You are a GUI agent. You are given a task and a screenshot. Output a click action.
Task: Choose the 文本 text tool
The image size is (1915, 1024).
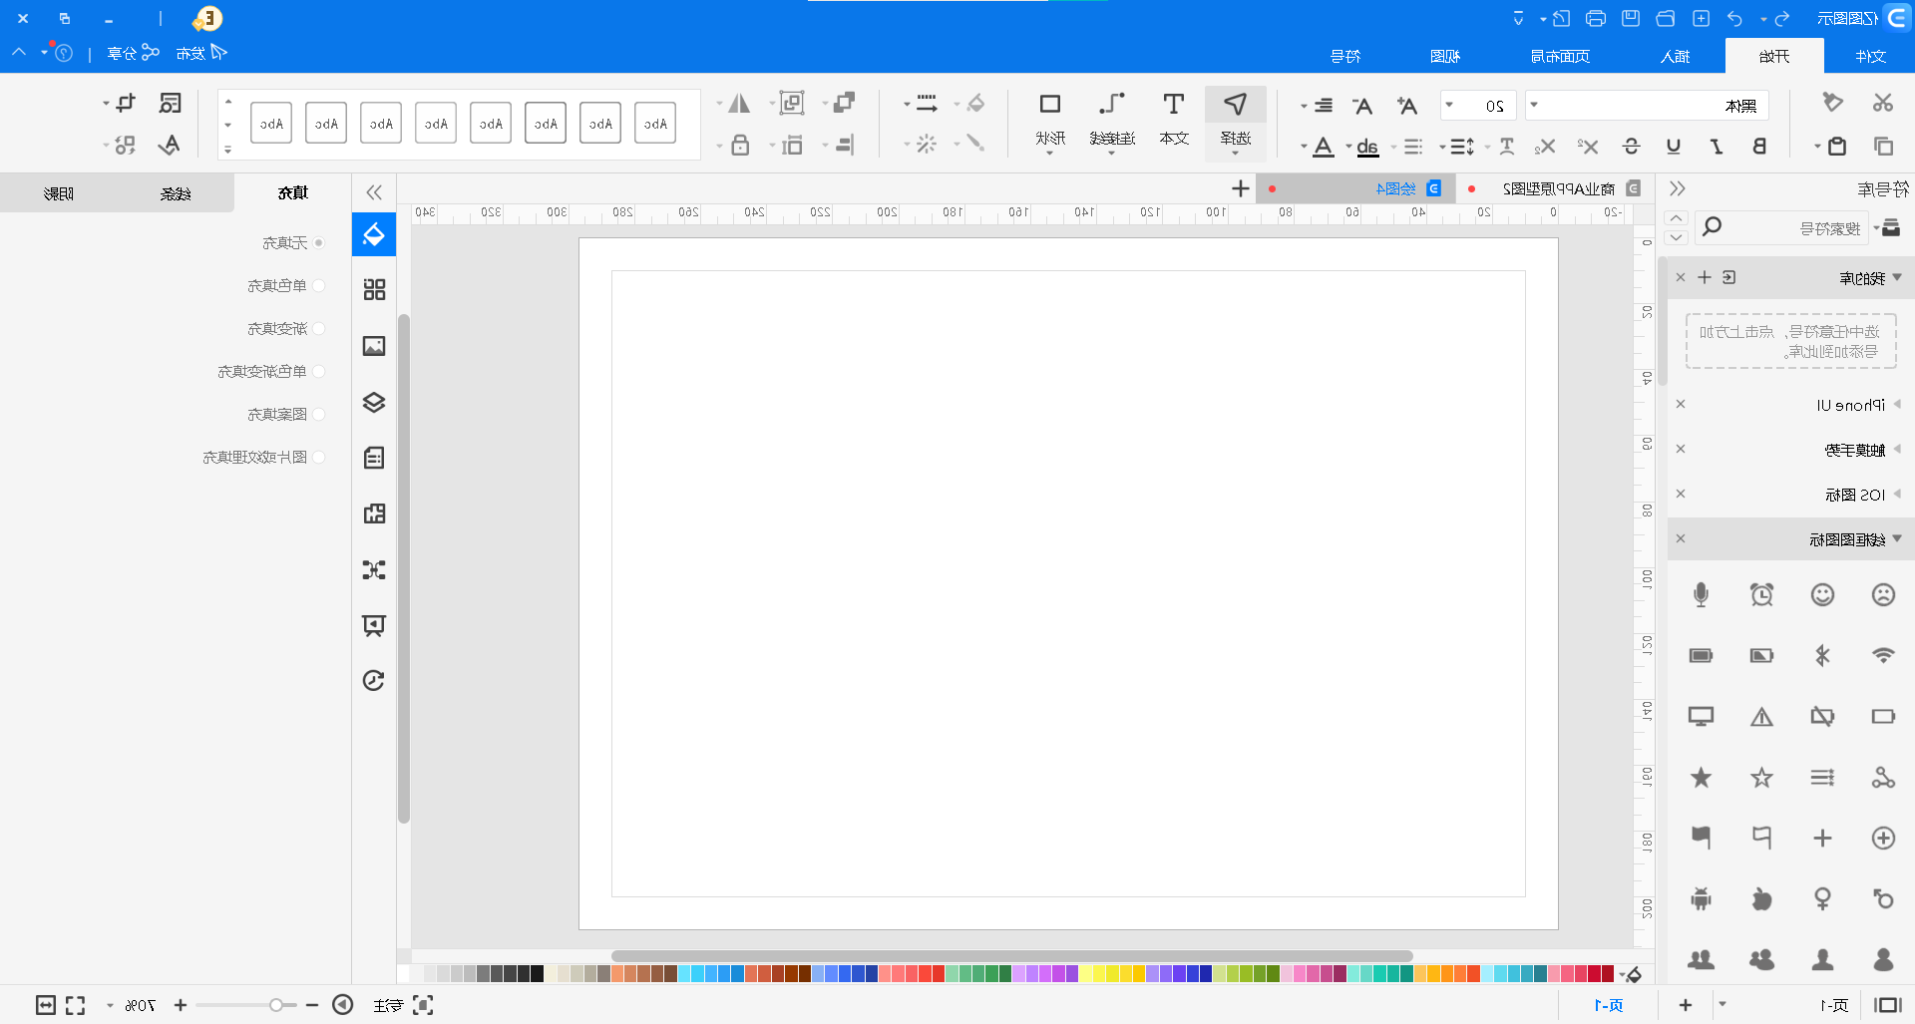click(x=1174, y=121)
